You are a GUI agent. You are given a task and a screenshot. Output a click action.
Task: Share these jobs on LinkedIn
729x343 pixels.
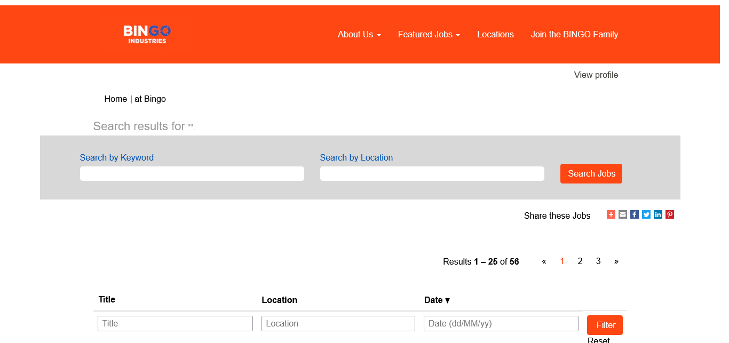click(x=658, y=214)
